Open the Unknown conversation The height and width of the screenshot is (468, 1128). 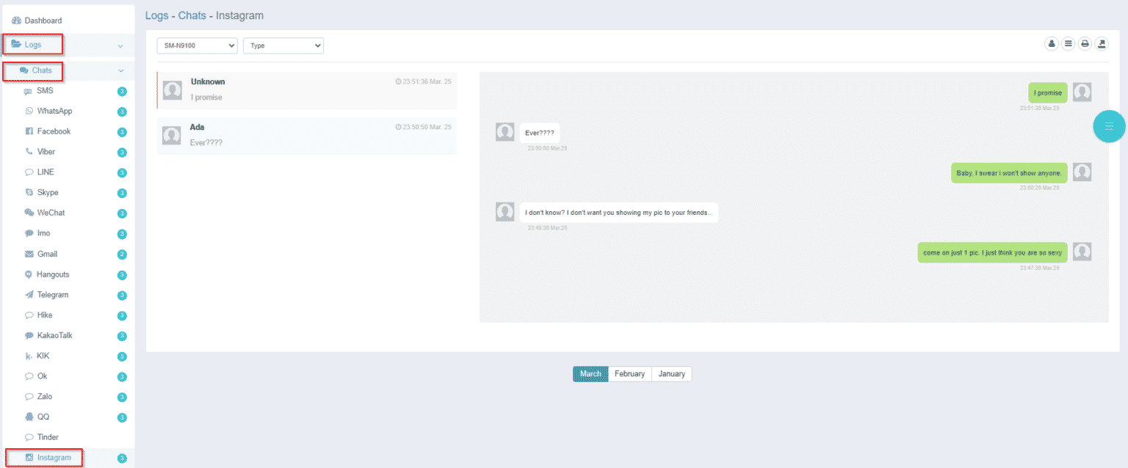(307, 89)
